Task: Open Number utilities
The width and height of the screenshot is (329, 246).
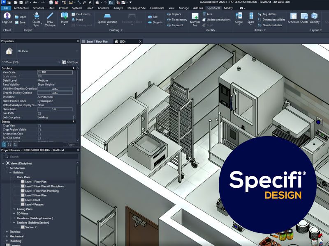Action: (270, 25)
